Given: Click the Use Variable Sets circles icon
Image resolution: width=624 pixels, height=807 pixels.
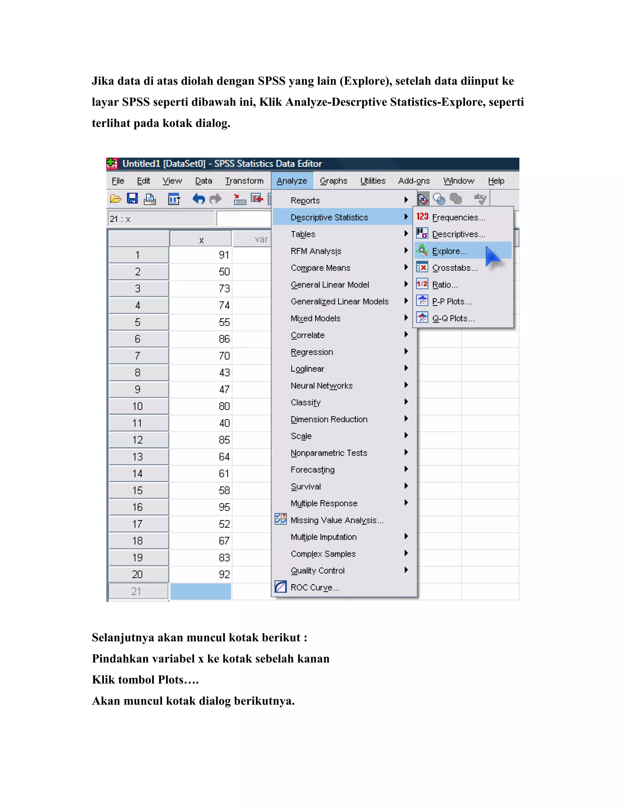Looking at the screenshot, I should (439, 199).
